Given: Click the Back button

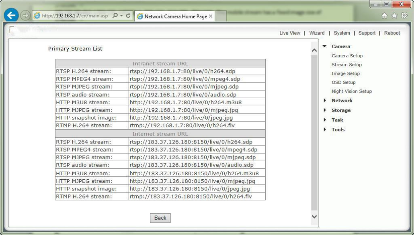Looking at the screenshot, I should click(160, 218).
